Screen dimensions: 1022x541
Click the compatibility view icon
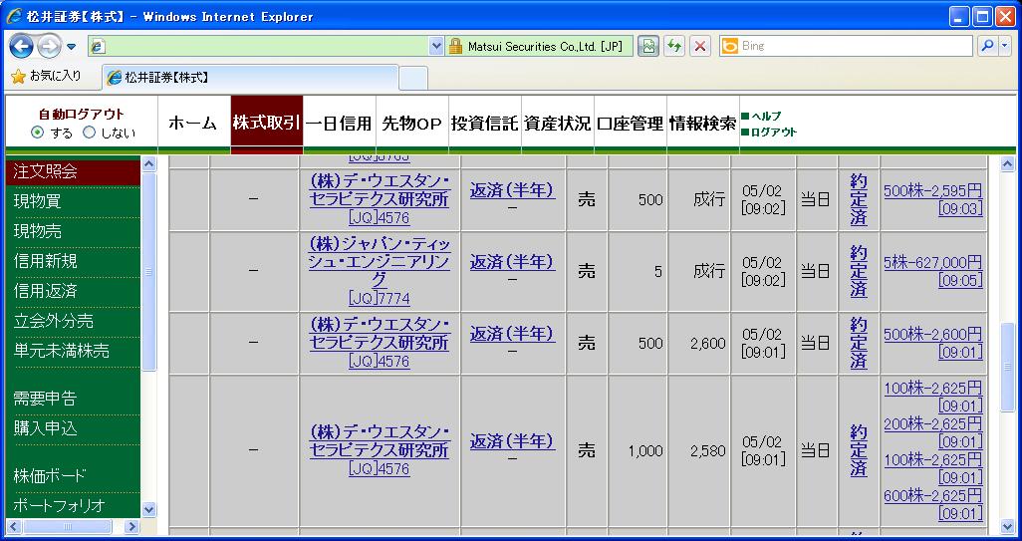point(648,46)
